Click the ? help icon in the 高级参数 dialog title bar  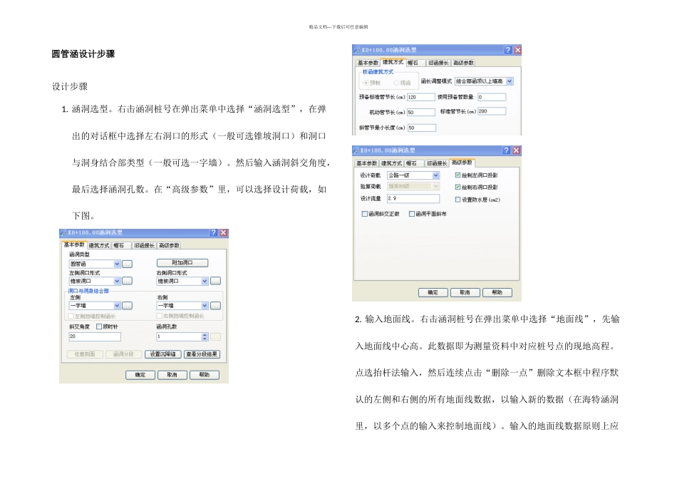click(507, 150)
